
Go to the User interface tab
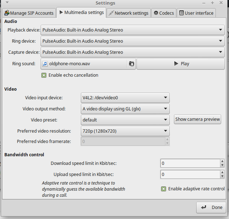click(x=196, y=13)
